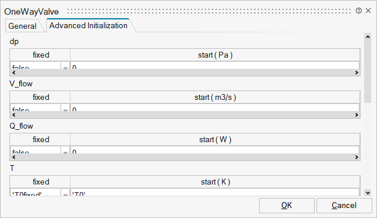The height and width of the screenshot is (218, 377).
Task: Switch to the General tab
Action: pyautogui.click(x=22, y=26)
